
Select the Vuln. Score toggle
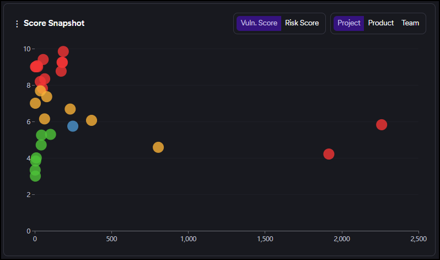(x=259, y=23)
